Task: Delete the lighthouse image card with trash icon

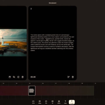Action: click(x=22, y=77)
